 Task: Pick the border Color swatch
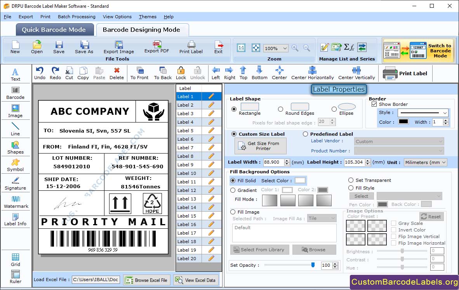click(403, 122)
